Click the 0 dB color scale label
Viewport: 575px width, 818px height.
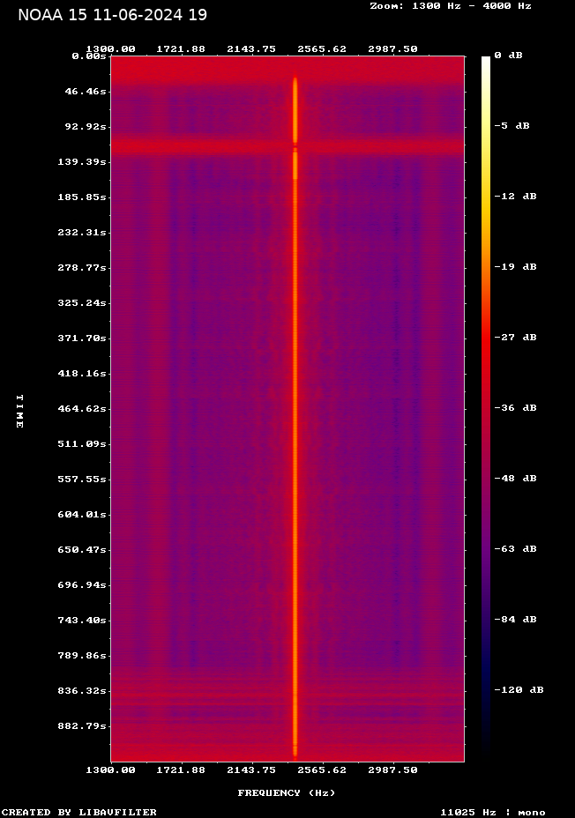pos(508,56)
